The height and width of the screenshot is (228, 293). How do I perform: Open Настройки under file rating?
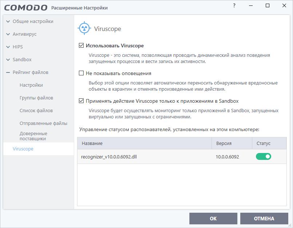point(31,85)
